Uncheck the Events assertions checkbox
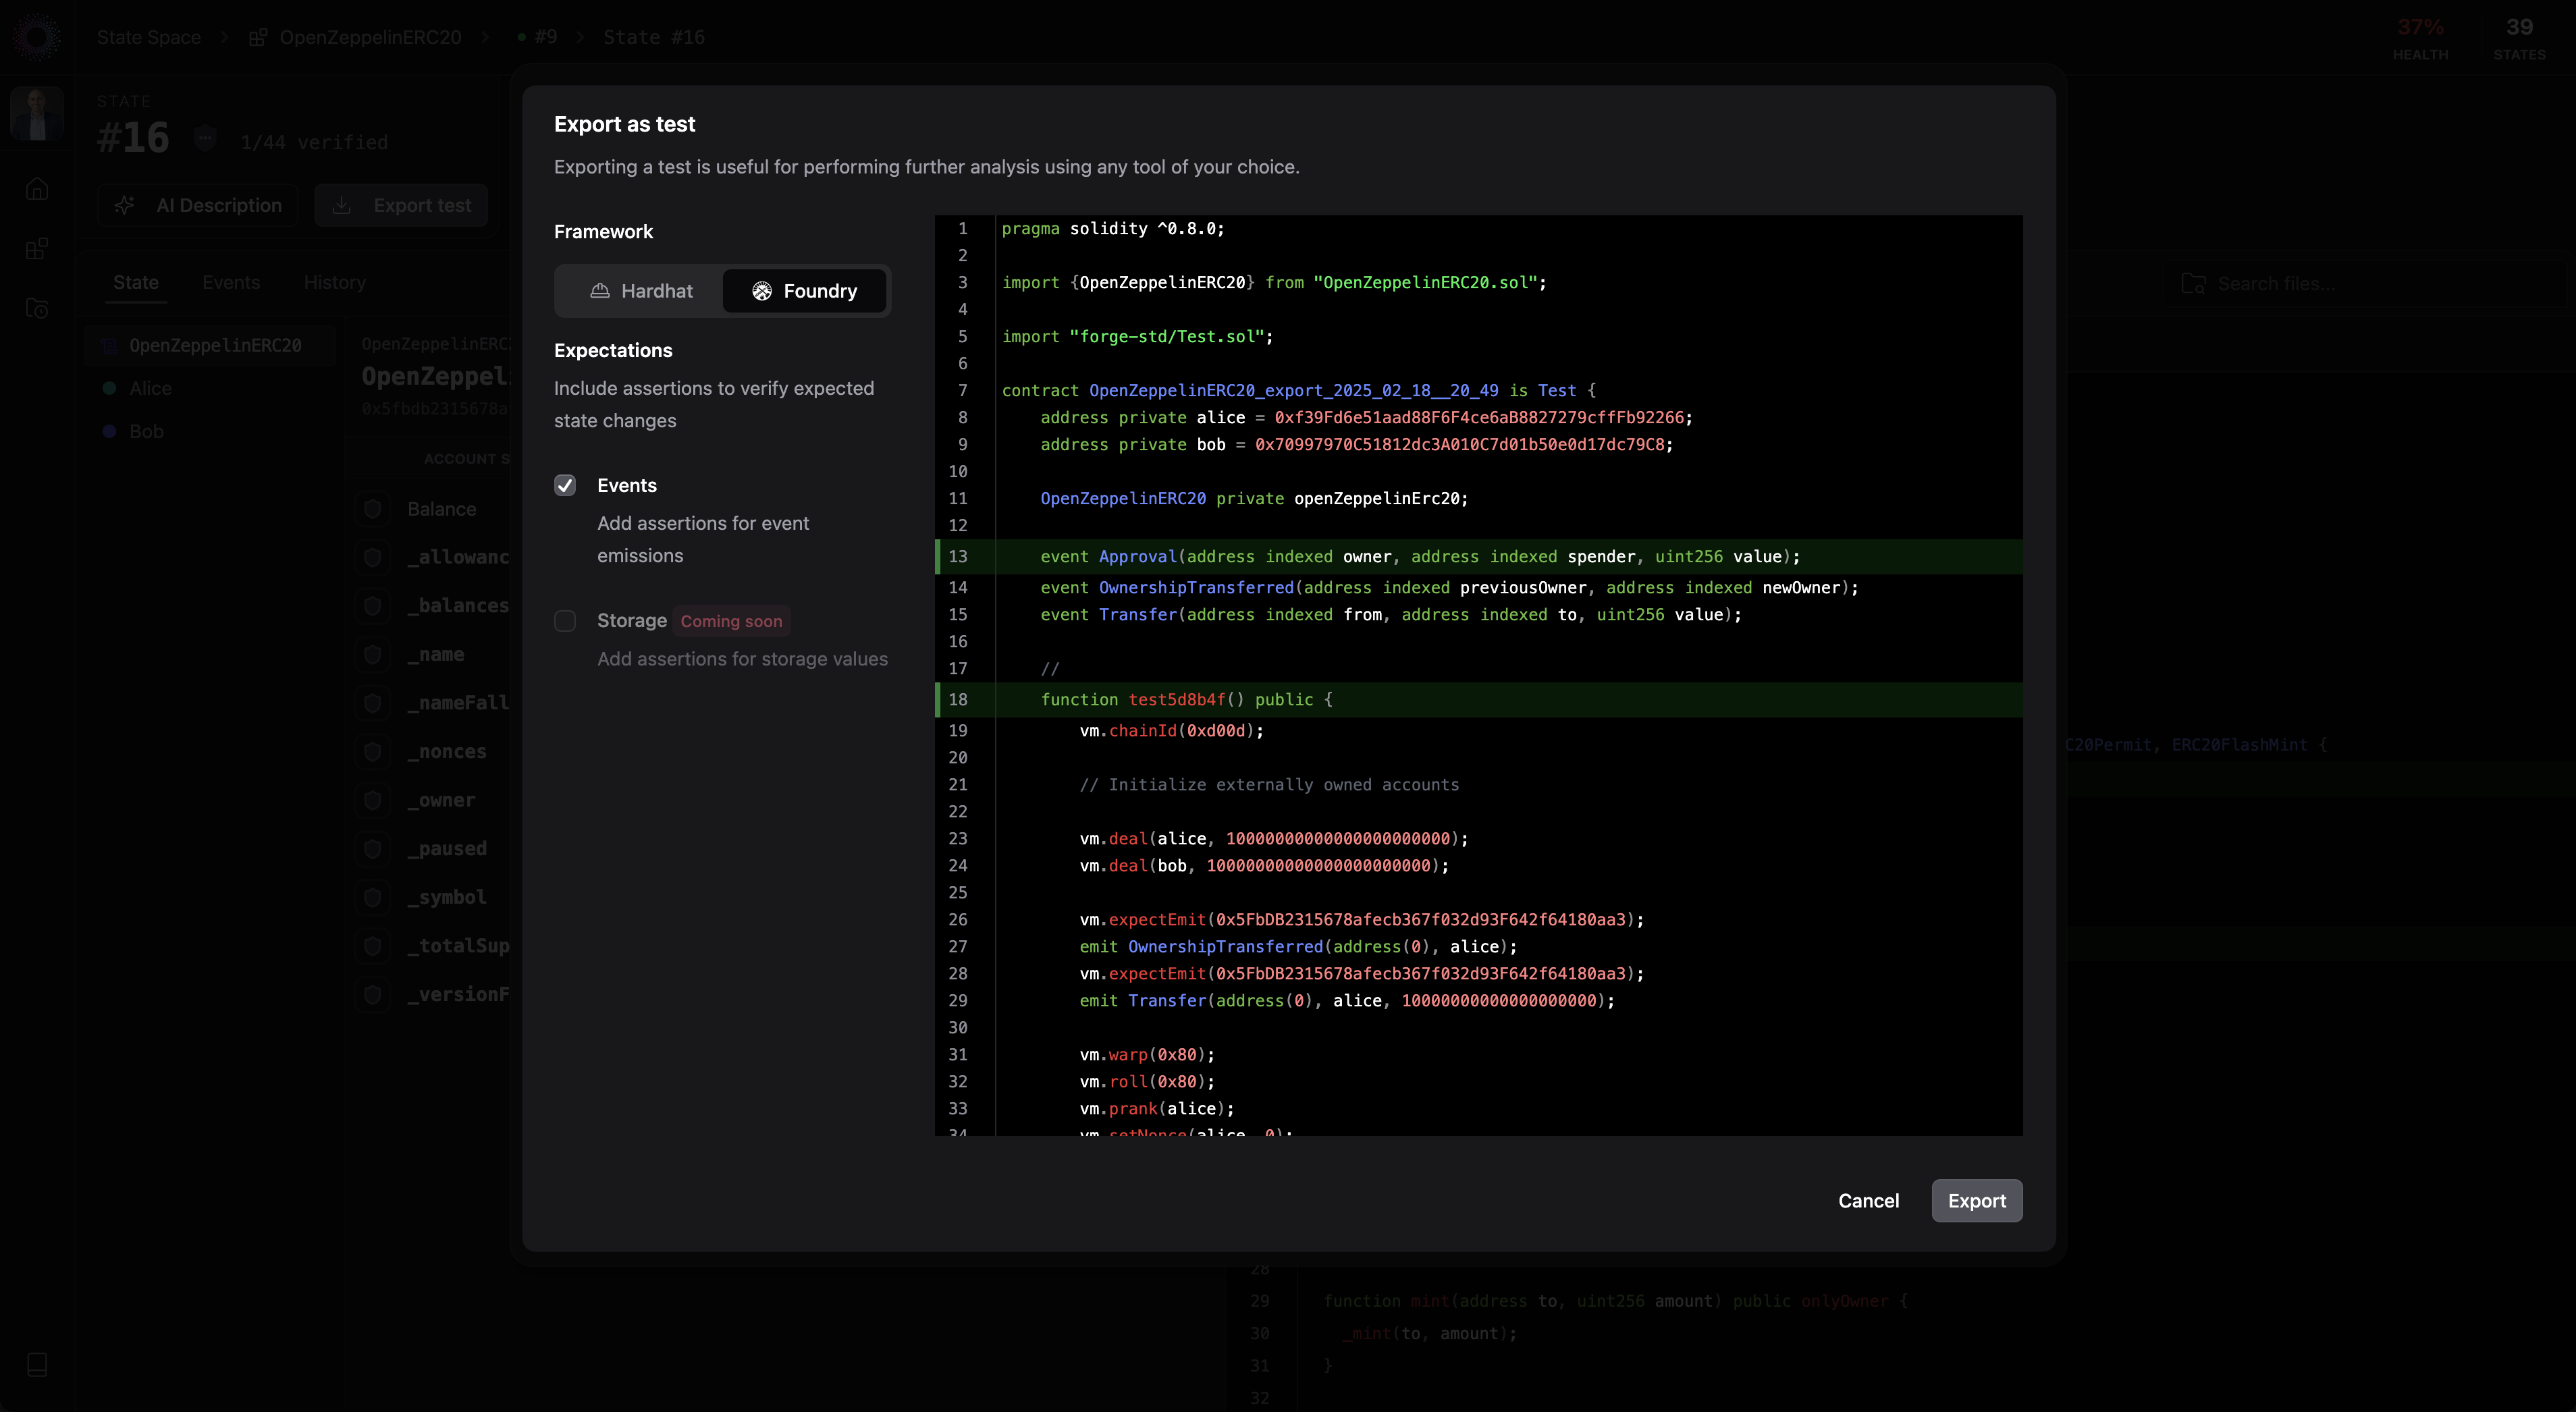Image resolution: width=2576 pixels, height=1412 pixels. pyautogui.click(x=565, y=485)
